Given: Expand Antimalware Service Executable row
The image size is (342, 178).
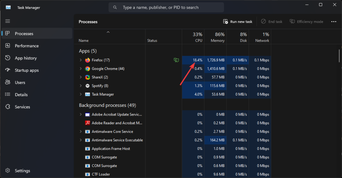Looking at the screenshot, I should coord(81,140).
